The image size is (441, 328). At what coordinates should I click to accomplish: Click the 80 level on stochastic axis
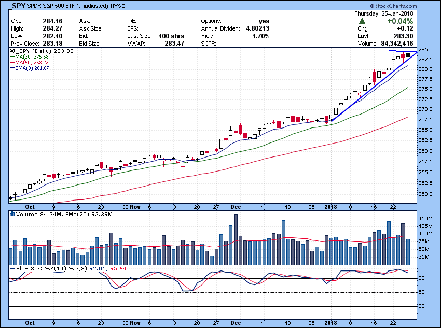(x=421, y=279)
